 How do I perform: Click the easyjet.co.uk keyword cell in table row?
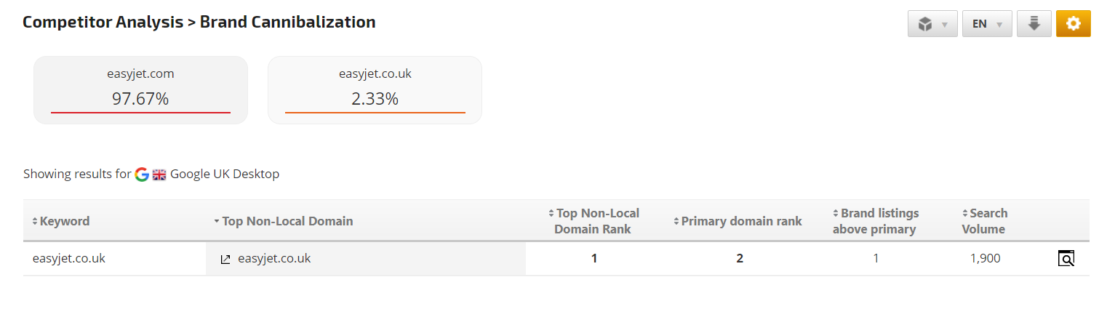tap(69, 258)
